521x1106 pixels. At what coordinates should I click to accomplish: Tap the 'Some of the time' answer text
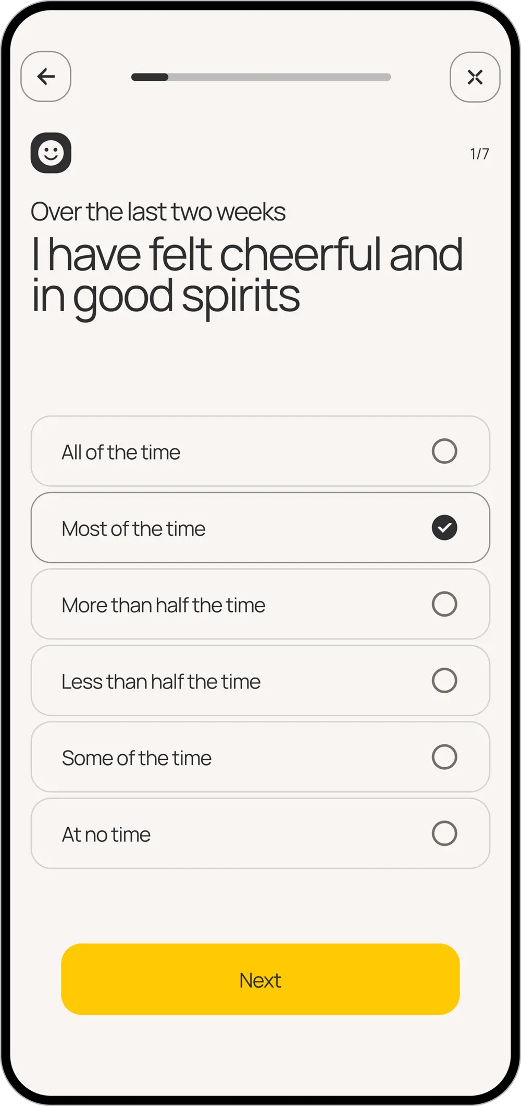pos(137,758)
